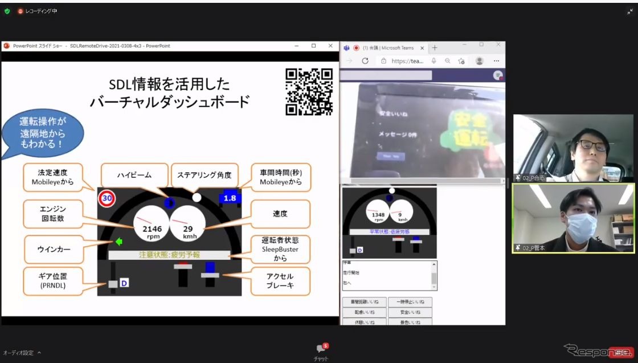This screenshot has height=363, width=638.
Task: Toggle the pin on 02_P菅本's video
Action: [x=517, y=247]
